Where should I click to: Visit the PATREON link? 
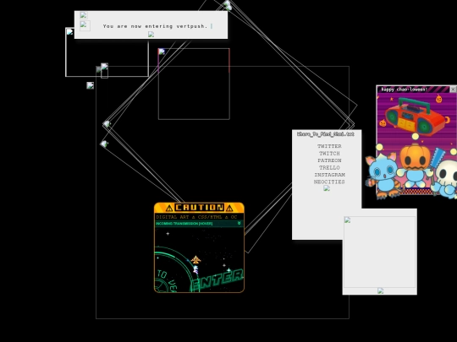point(329,160)
